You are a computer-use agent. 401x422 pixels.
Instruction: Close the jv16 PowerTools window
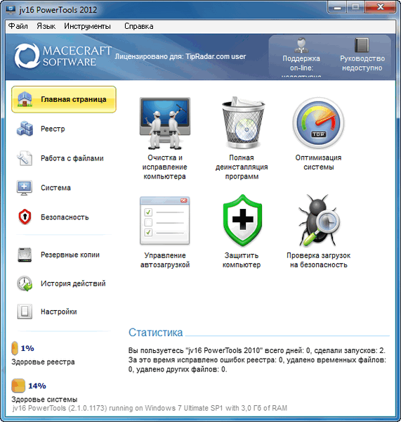(x=381, y=7)
